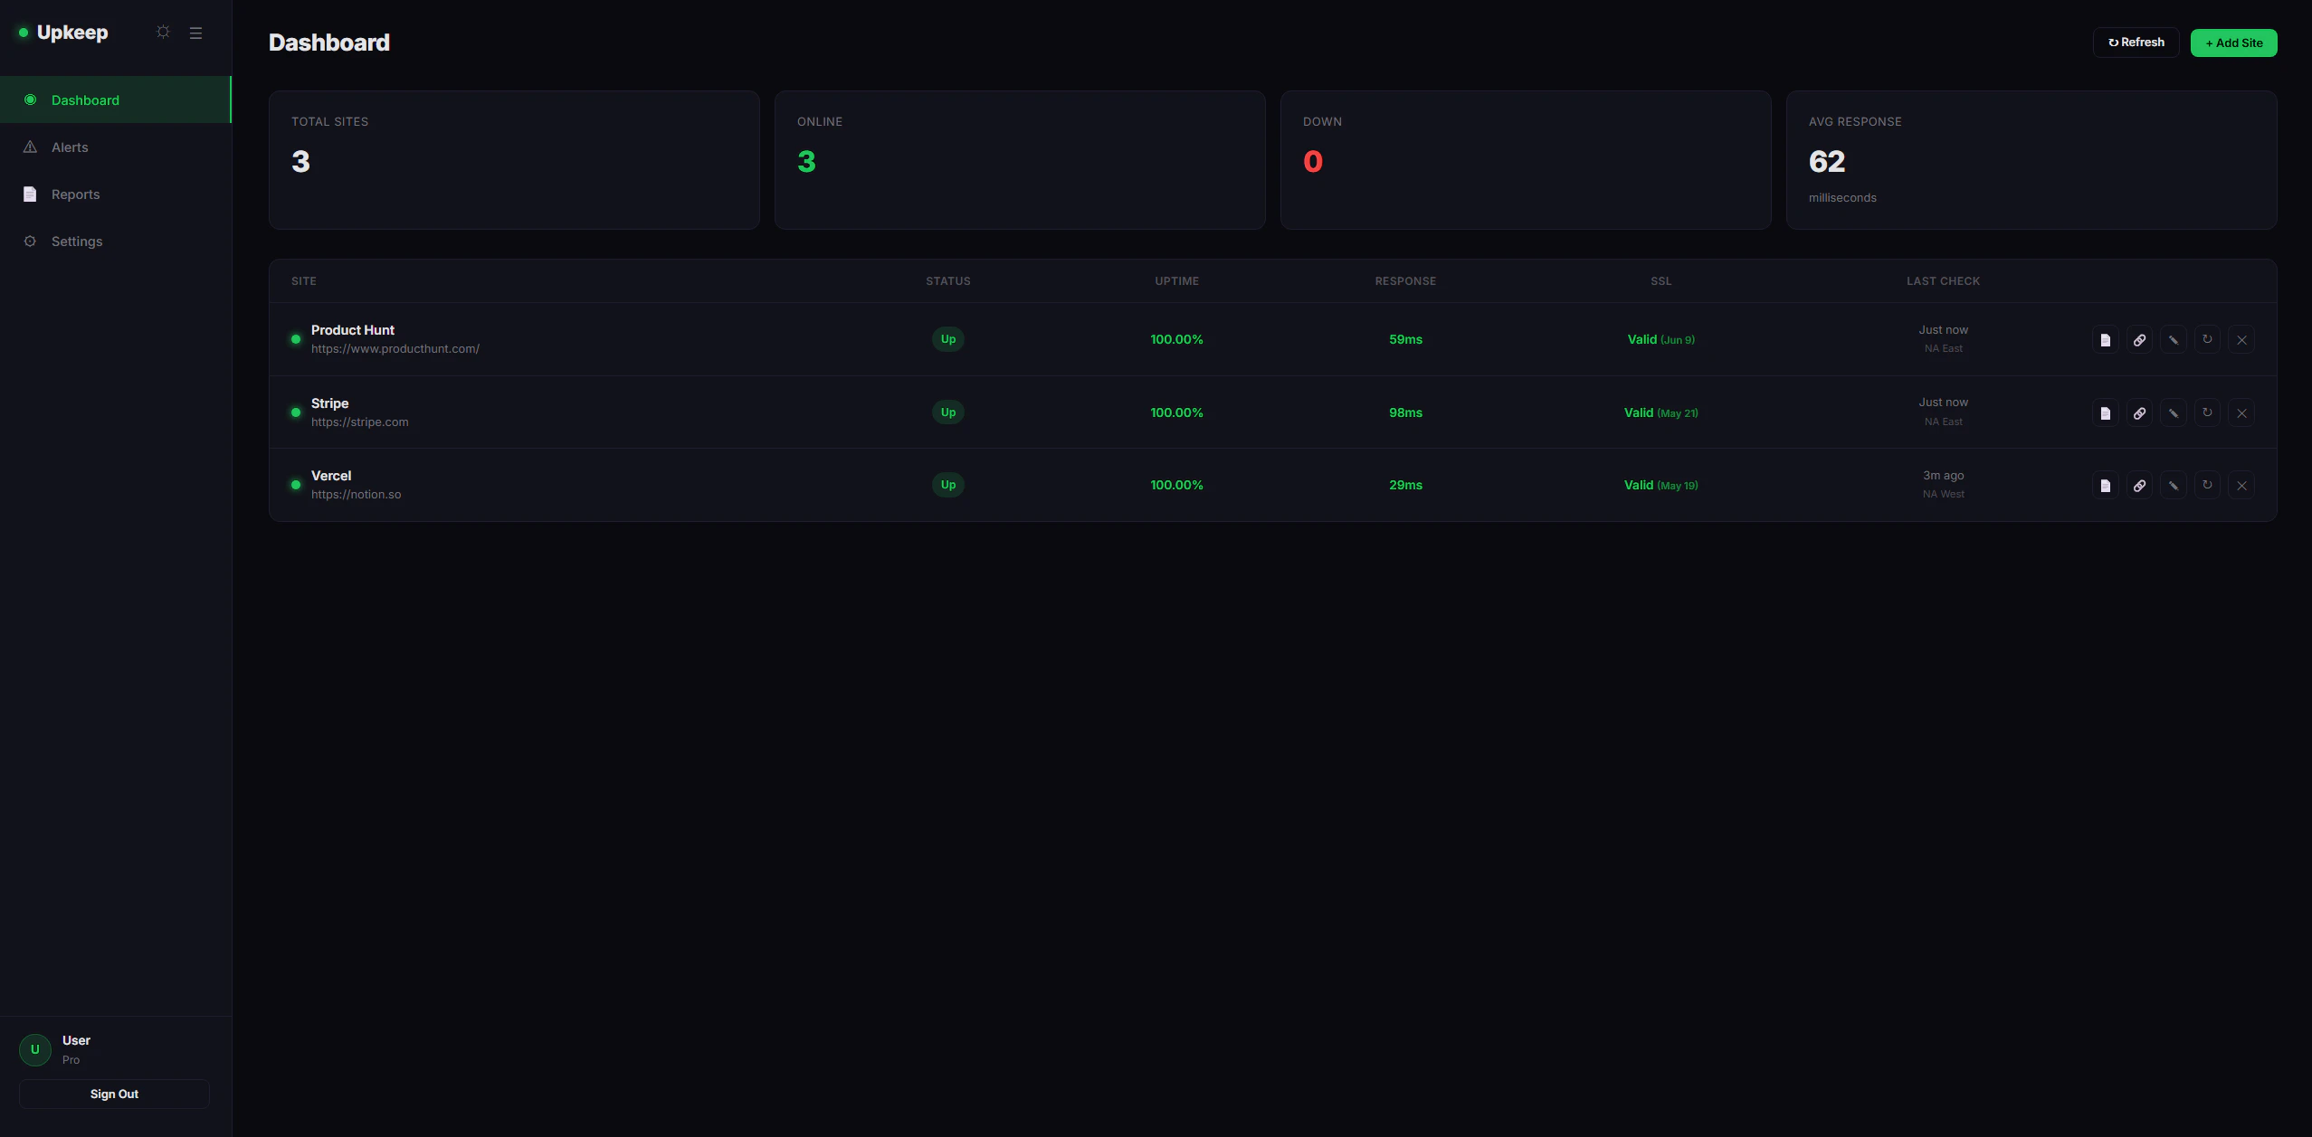Toggle light/dark theme sun icon
Viewport: 2312px width, 1137px height.
163,33
